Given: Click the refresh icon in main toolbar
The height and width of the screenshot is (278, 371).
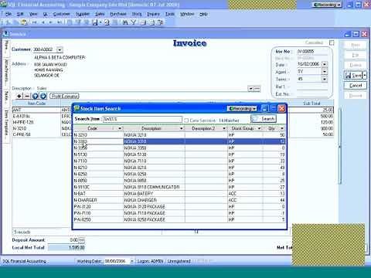Looking at the screenshot, I should pos(107,22).
